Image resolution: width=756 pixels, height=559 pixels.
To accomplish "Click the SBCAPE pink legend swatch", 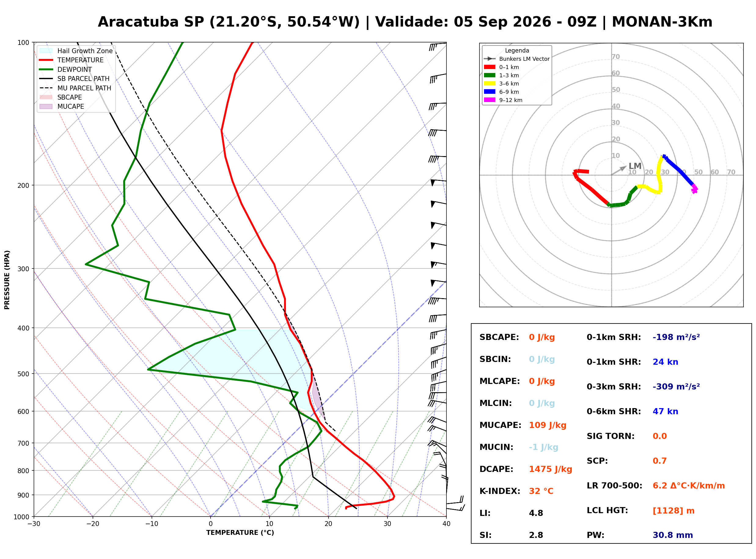I will (x=46, y=97).
